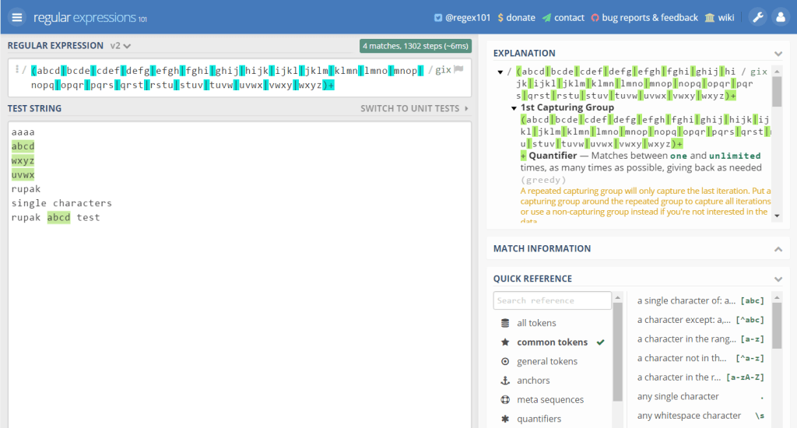Open bug reports & feedback link

click(x=644, y=17)
